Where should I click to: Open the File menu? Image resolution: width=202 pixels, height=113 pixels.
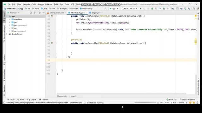pos(9,4)
